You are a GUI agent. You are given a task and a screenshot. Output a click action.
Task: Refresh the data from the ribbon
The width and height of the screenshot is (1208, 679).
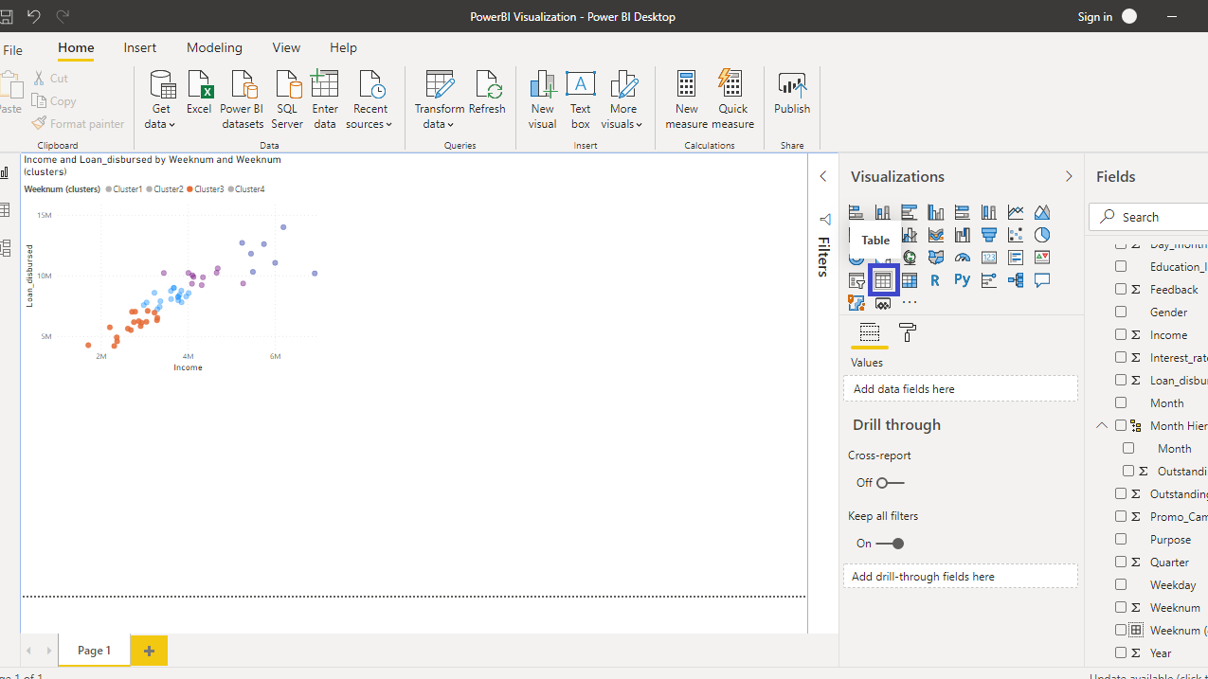point(487,93)
